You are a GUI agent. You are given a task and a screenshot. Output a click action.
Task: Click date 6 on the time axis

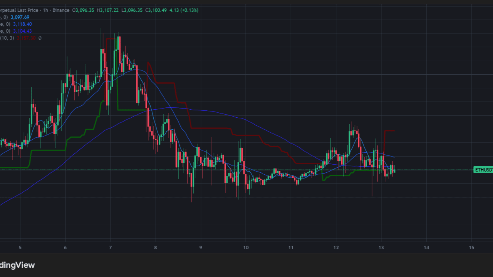65,247
